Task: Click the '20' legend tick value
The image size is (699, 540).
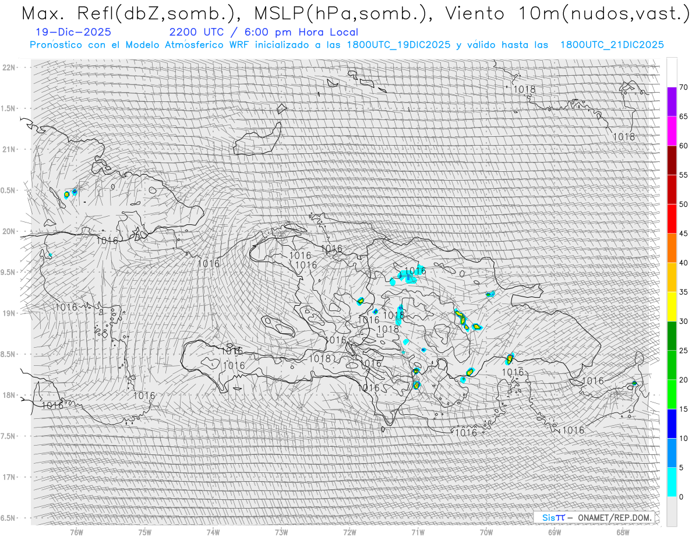Action: coord(684,380)
